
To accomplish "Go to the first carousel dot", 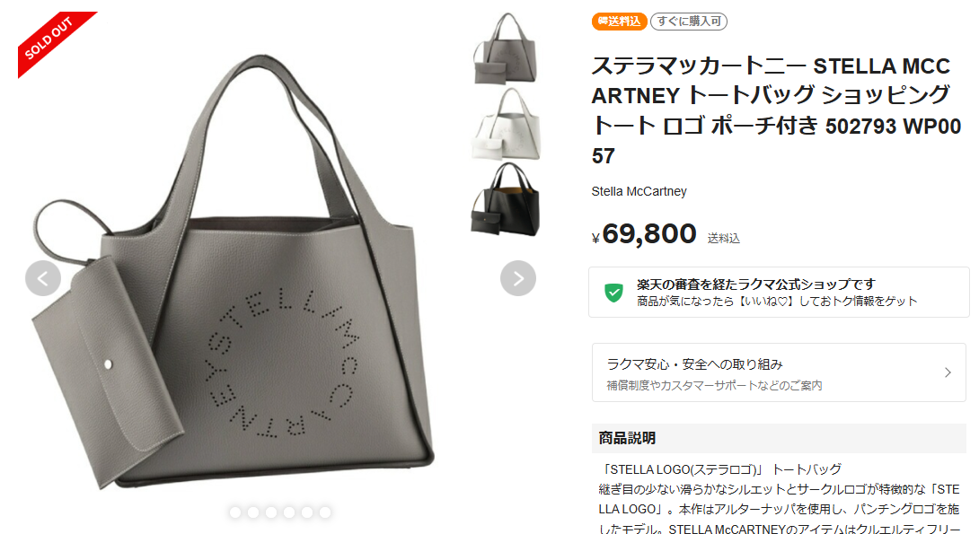I will pyautogui.click(x=235, y=512).
